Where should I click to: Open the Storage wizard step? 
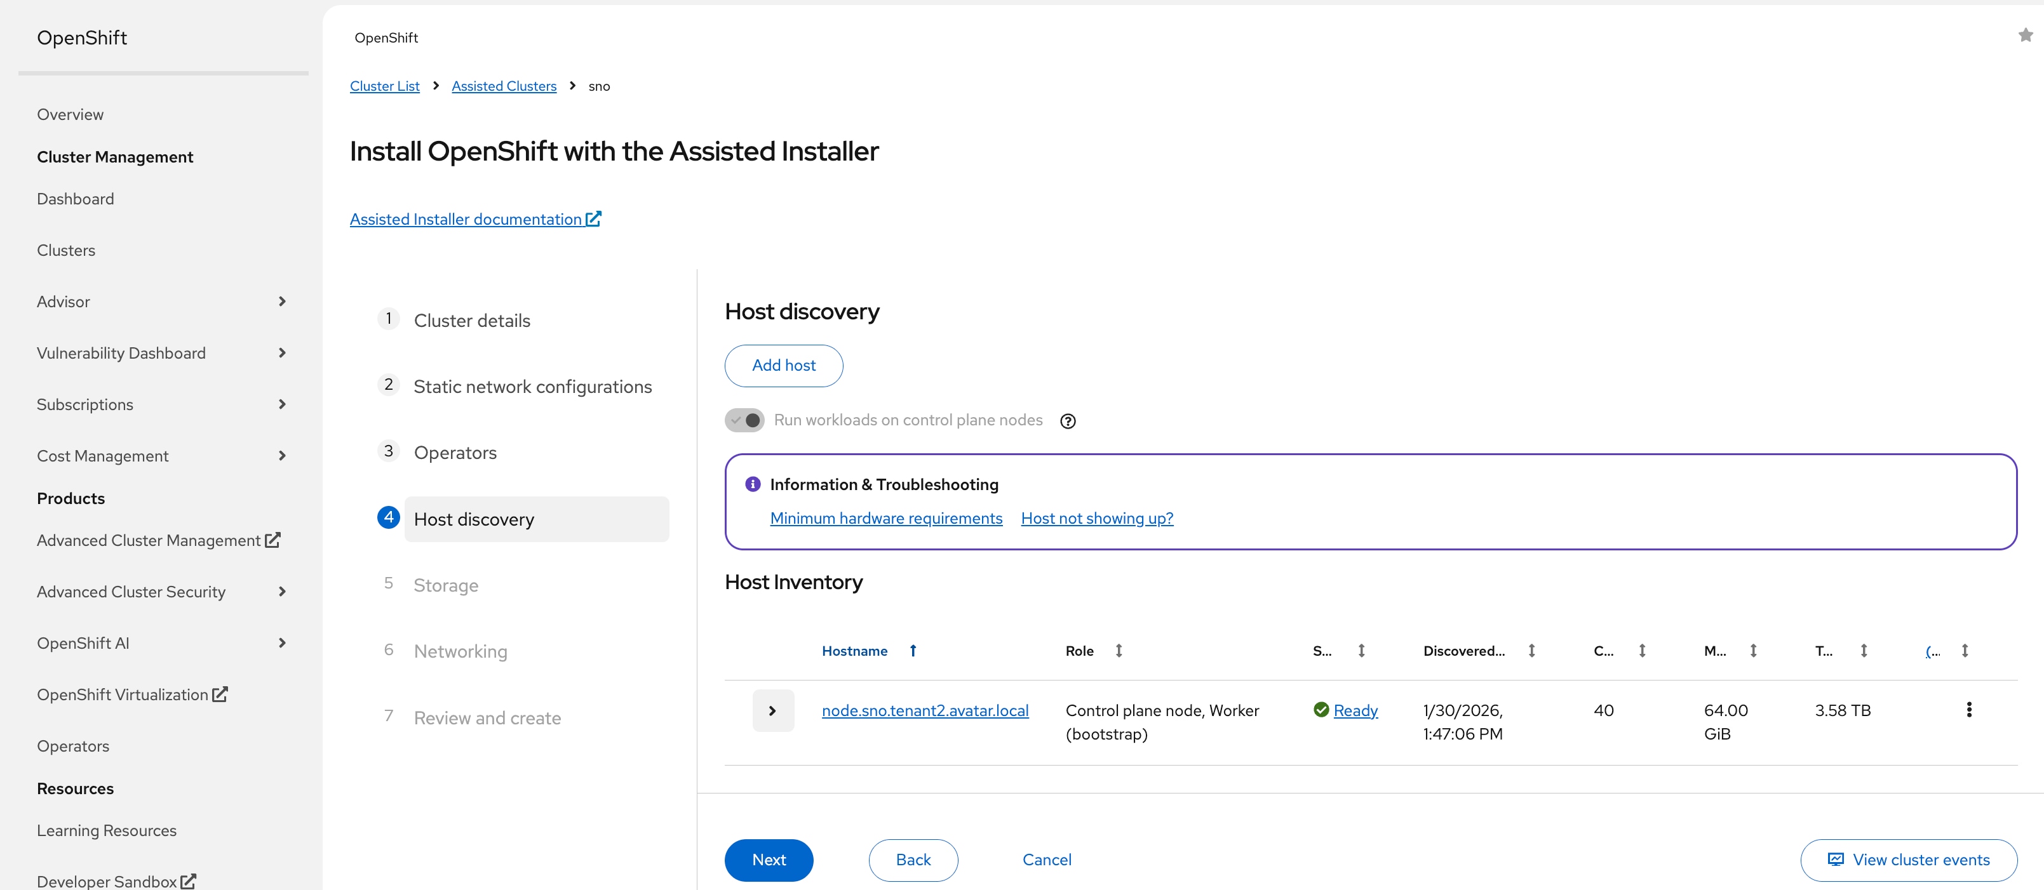tap(446, 585)
